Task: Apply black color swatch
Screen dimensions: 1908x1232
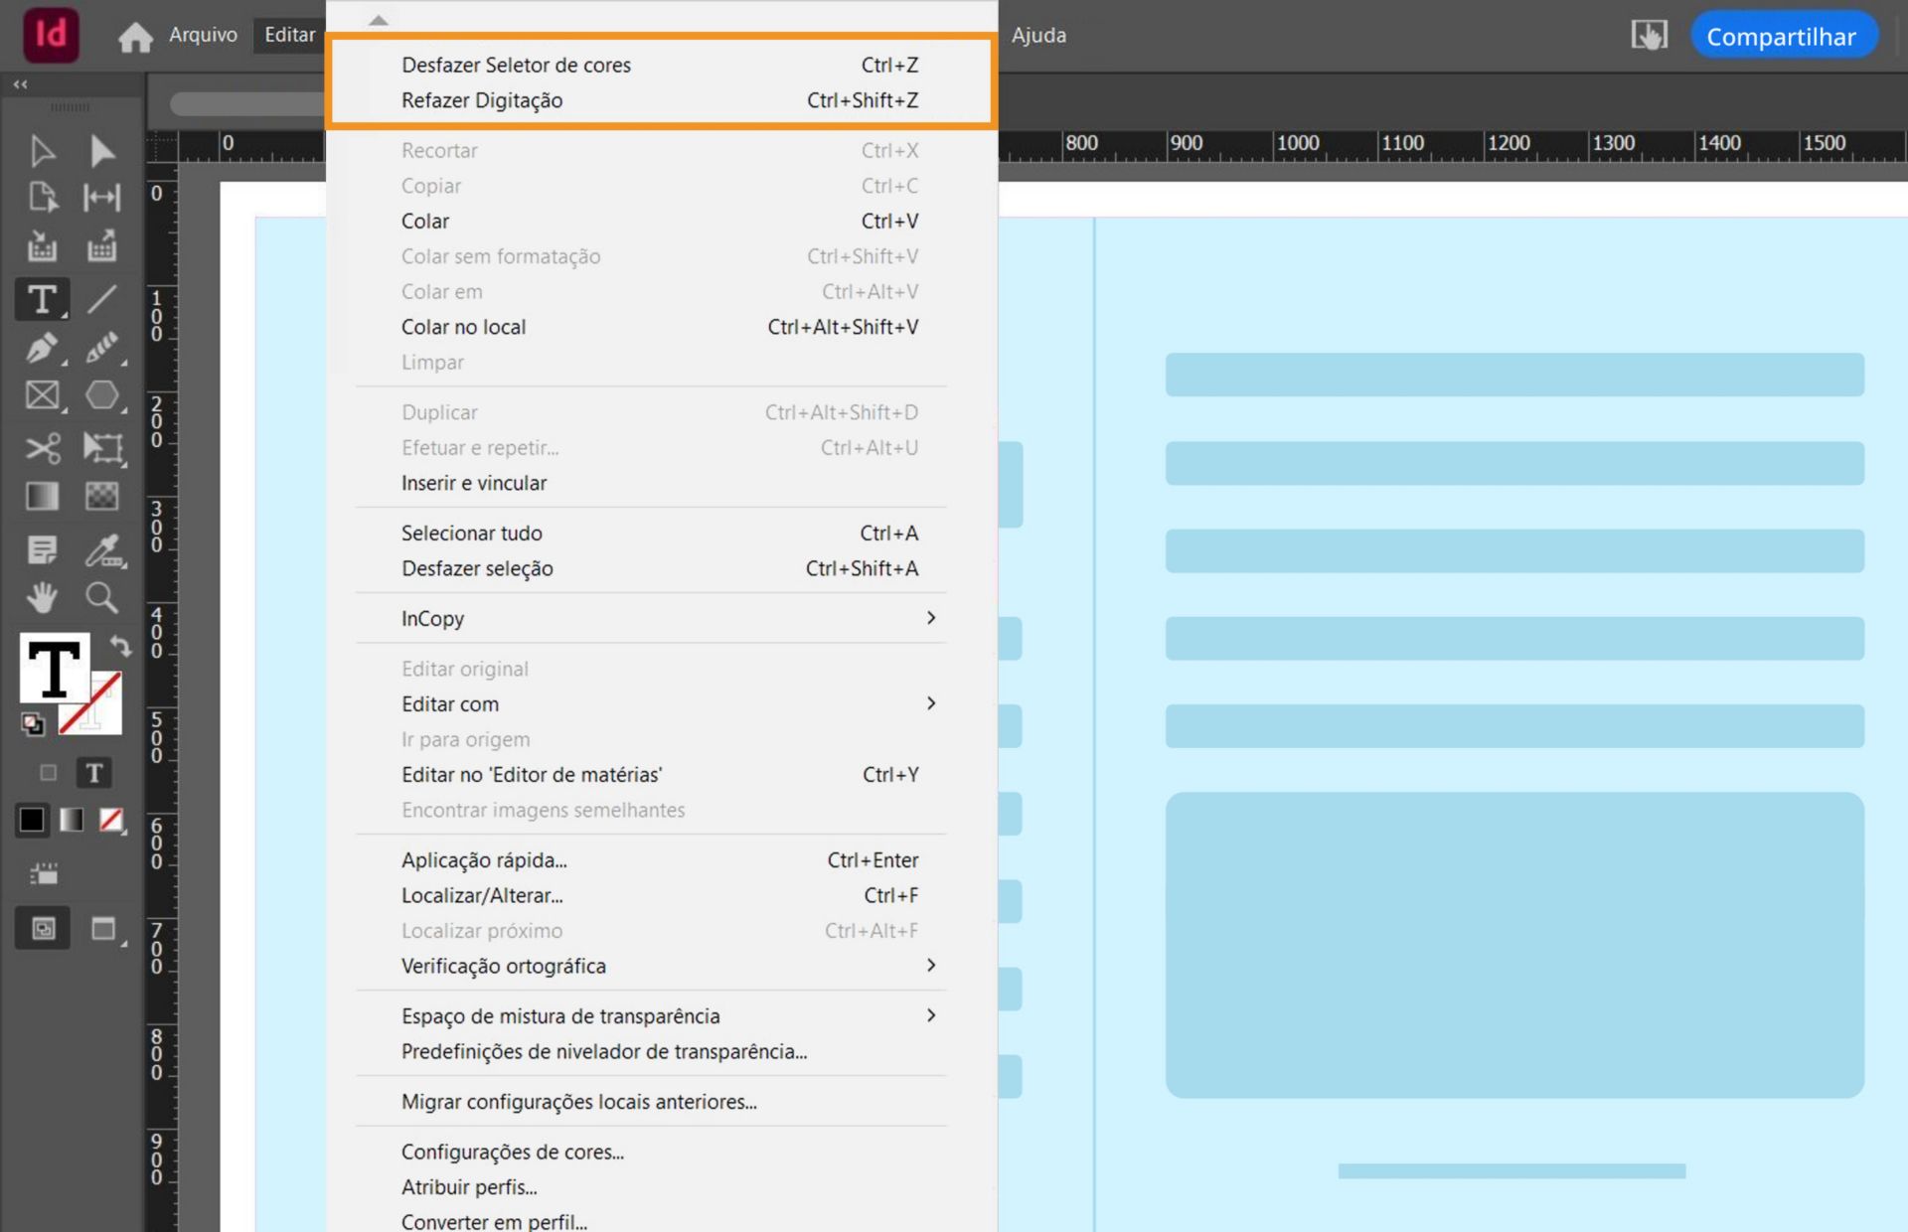Action: 32,820
